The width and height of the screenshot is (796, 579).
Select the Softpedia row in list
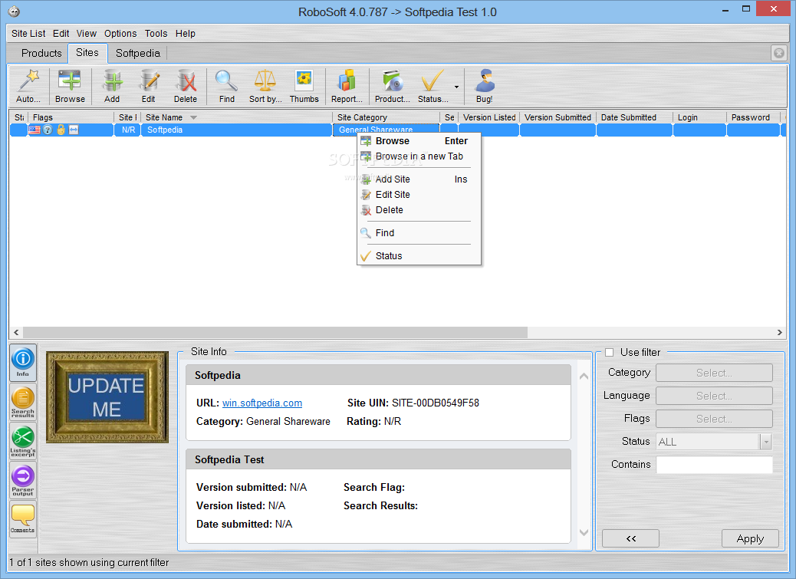(x=397, y=130)
